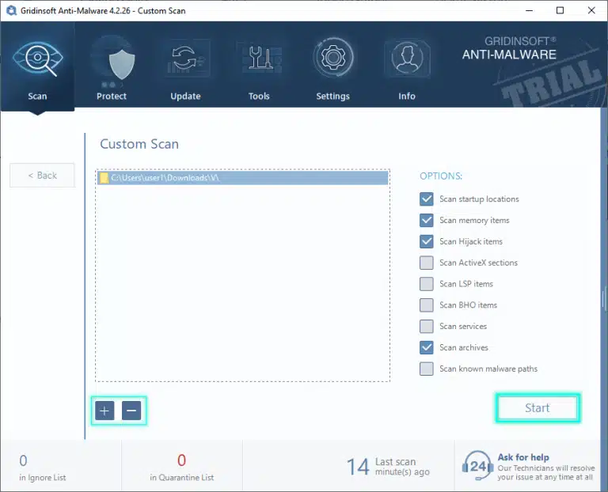Click the Gridinsoft app icon in title bar
Image resolution: width=608 pixels, height=492 pixels.
11,10
